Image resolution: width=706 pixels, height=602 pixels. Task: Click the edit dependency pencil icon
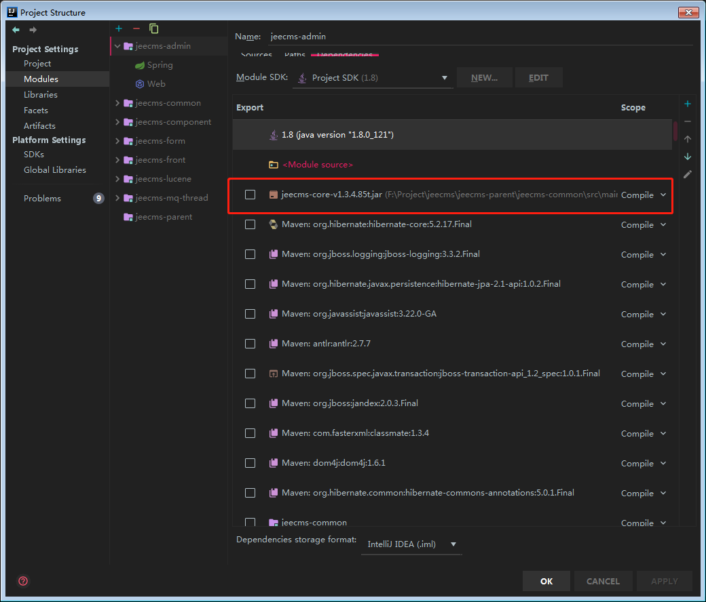pos(687,174)
